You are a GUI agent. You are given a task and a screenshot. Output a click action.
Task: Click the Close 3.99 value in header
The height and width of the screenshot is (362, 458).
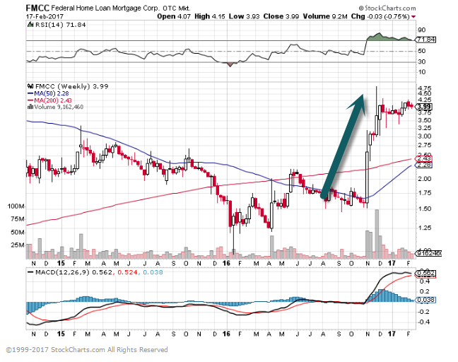pos(281,16)
